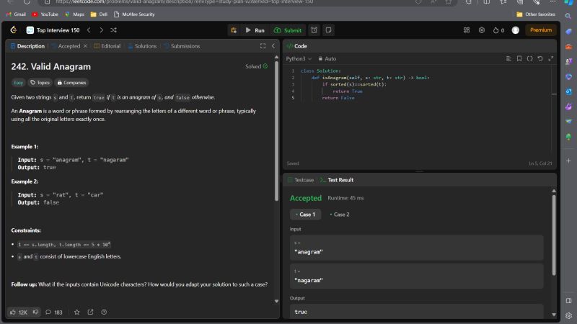Open the Editorial tab
Viewport: 577px width, 324px height.
tap(107, 46)
